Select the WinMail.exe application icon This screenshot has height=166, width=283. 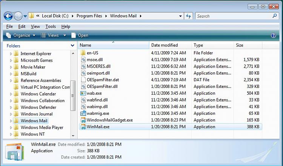[83, 127]
